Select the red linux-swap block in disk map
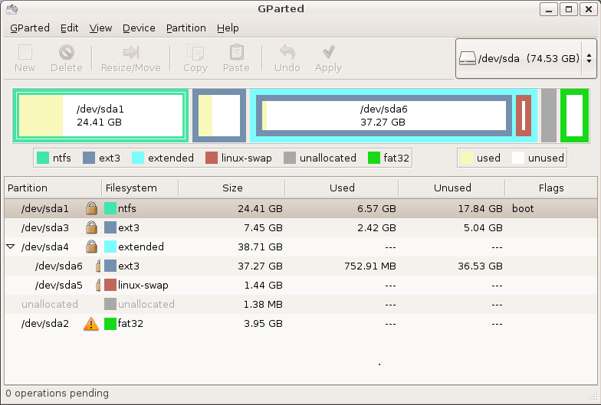The image size is (601, 405). [x=524, y=116]
